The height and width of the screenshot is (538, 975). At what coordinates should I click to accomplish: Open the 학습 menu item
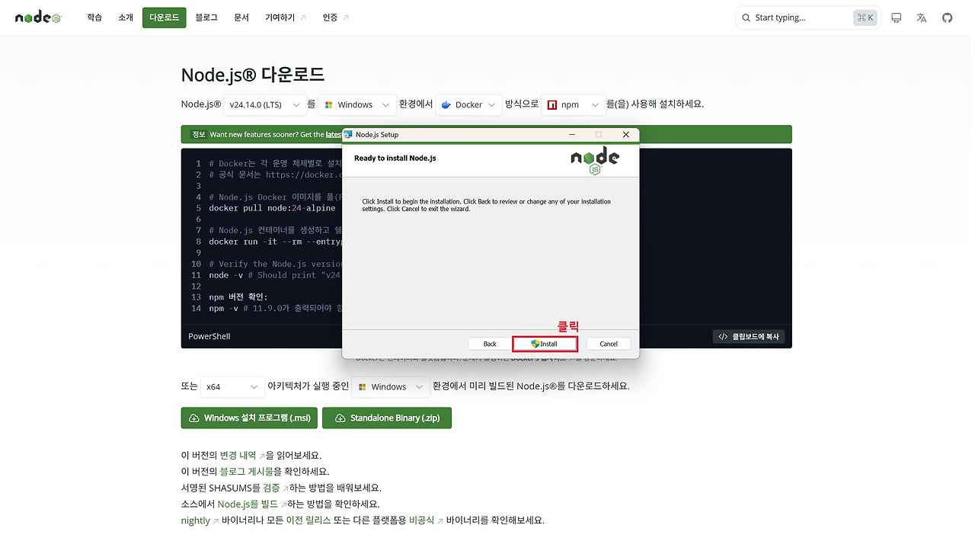[94, 18]
